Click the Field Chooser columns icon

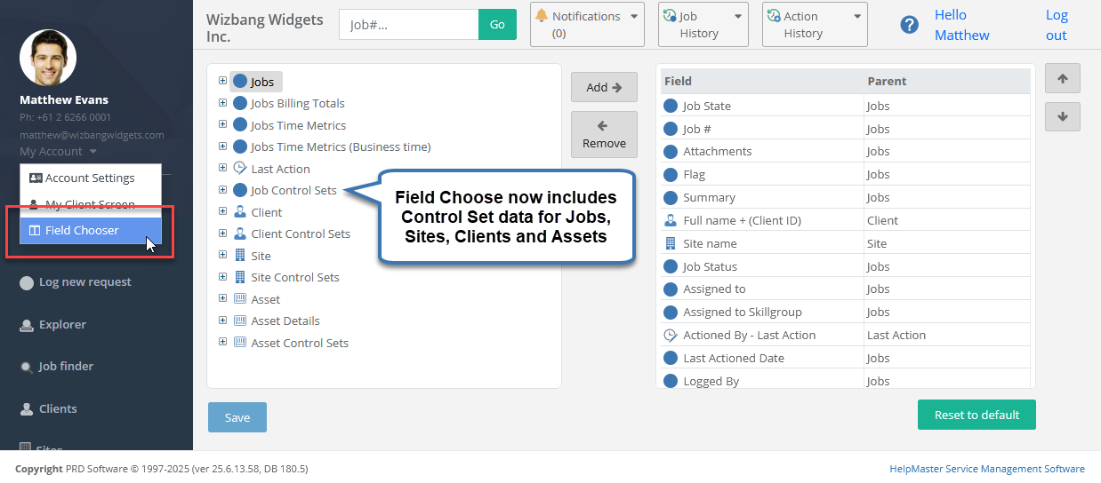point(35,231)
